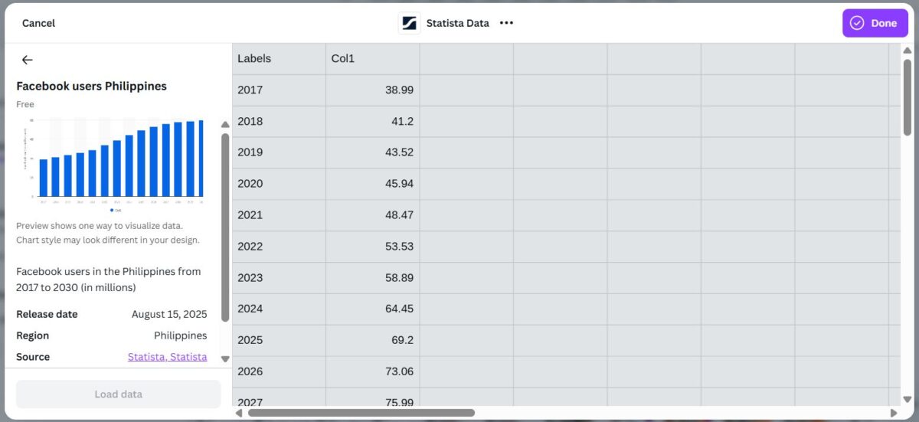This screenshot has height=422, width=919.
Task: Select the Col1 header cell
Action: click(372, 59)
